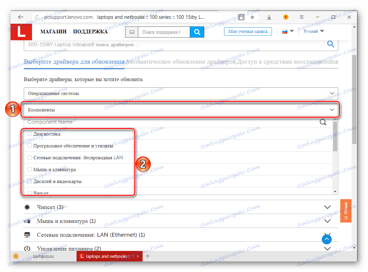Screen dimensions: 368x272
Task: Open a new tab with plus icon
Action: click(x=148, y=256)
